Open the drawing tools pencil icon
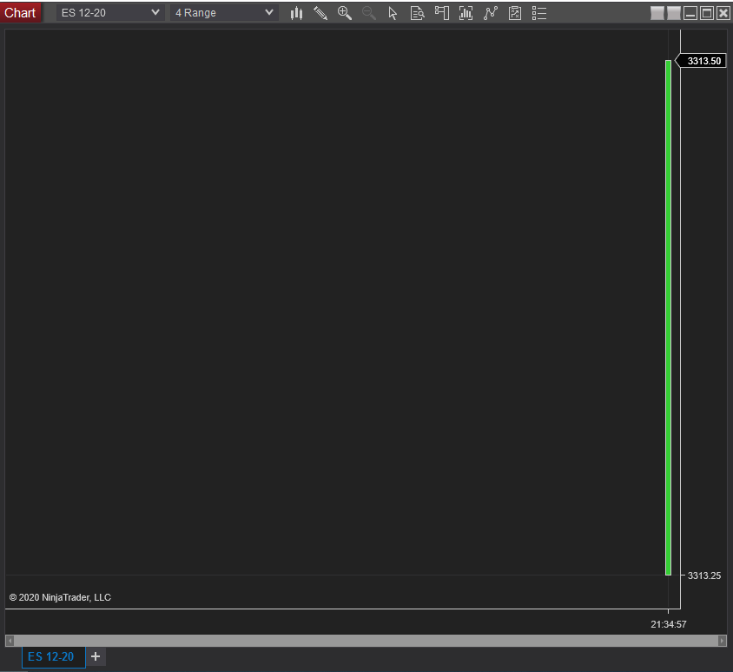The image size is (733, 672). 320,13
